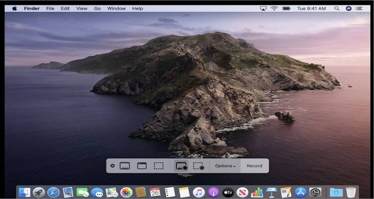Open Numbers chart icon in Dock
The image size is (374, 199).
pyautogui.click(x=257, y=193)
